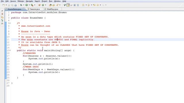
Task: Open the New Java Class dropdown arrow
Action: coord(46,5)
